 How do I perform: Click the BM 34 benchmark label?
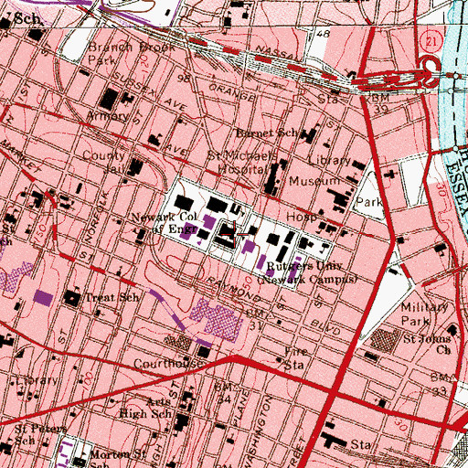[224, 393]
